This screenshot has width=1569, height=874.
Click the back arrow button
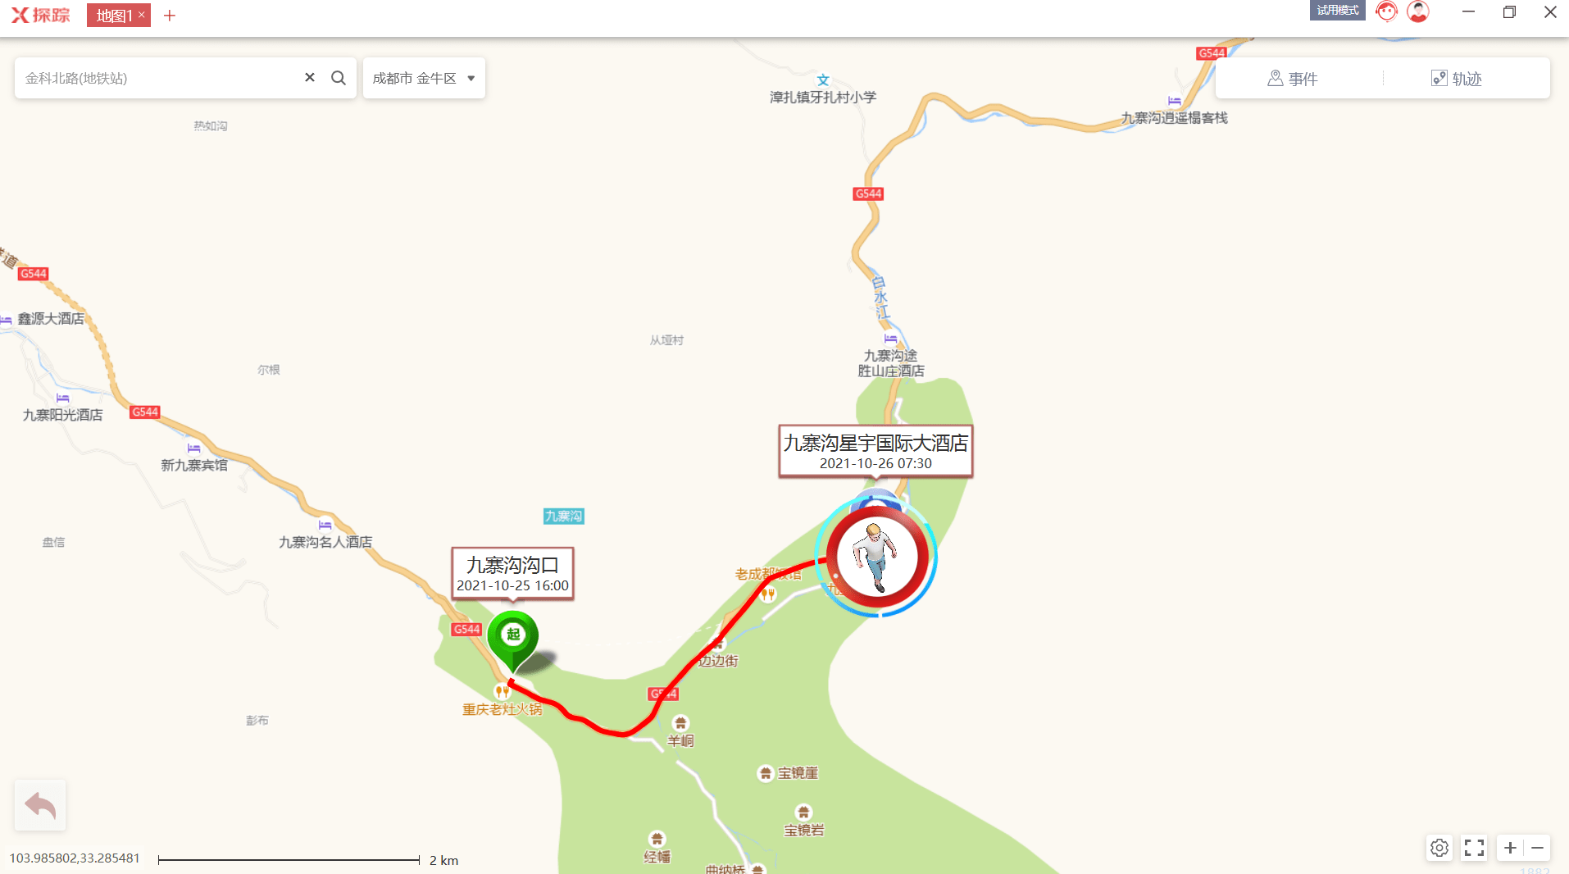pyautogui.click(x=40, y=805)
